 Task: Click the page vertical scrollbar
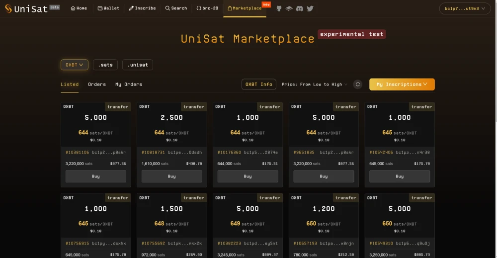496,64
